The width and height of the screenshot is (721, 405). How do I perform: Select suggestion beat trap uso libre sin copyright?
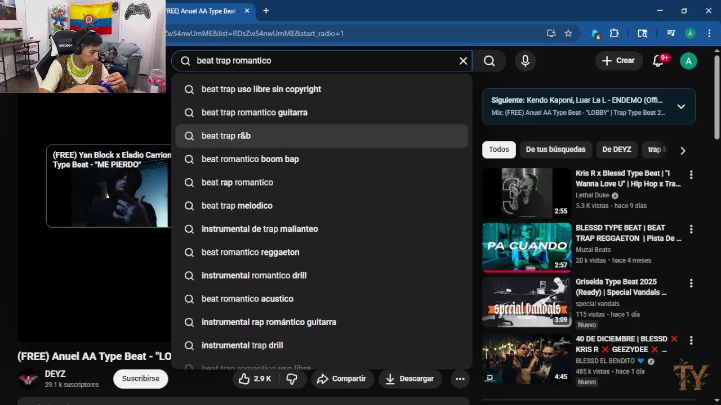(322, 89)
